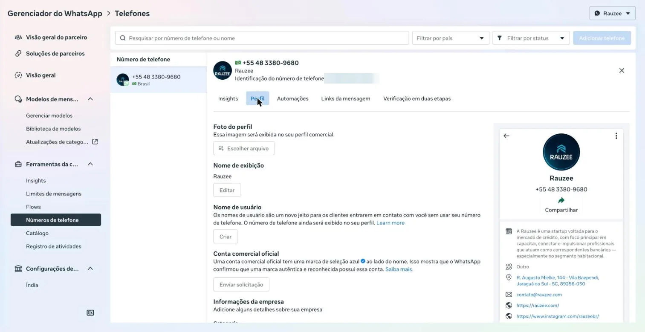Open the https://rauzee.com/ website link

538,306
